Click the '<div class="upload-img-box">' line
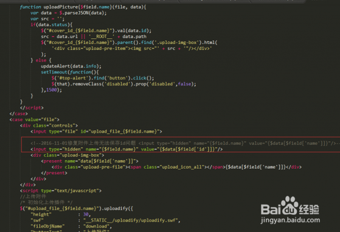The height and width of the screenshot is (232, 340). pyautogui.click(x=68, y=155)
